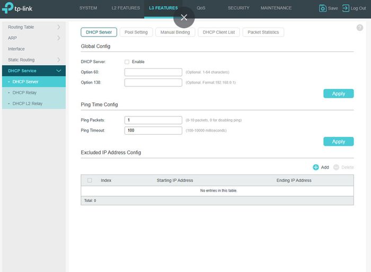Click into the Option 60 field
The width and height of the screenshot is (371, 272).
click(x=153, y=72)
